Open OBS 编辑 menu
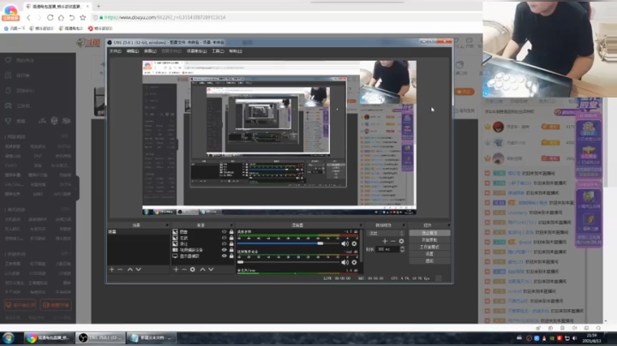This screenshot has width=617, height=346. tap(132, 51)
